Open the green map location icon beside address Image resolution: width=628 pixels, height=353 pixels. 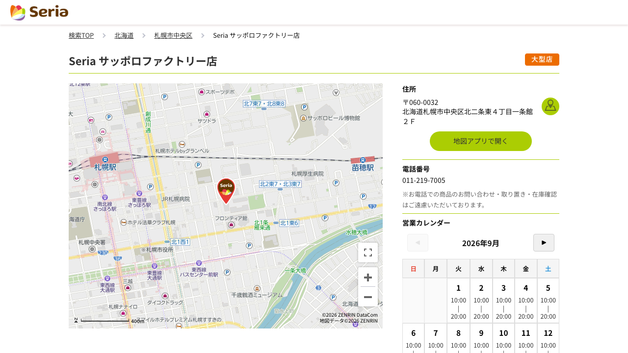tap(550, 106)
